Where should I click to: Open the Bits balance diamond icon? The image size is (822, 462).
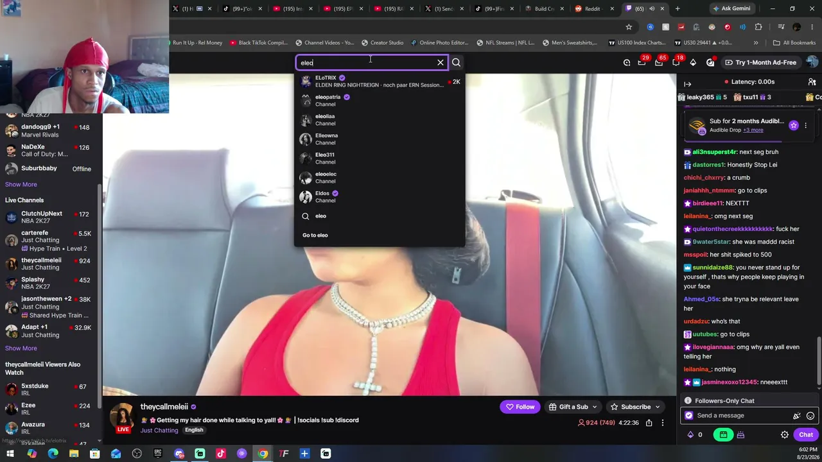click(691, 434)
